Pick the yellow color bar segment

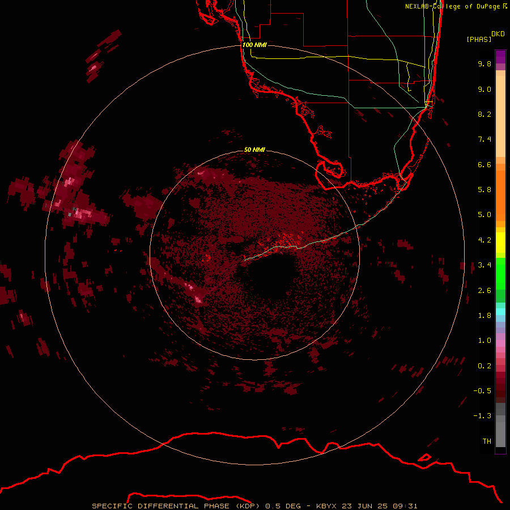500,243
